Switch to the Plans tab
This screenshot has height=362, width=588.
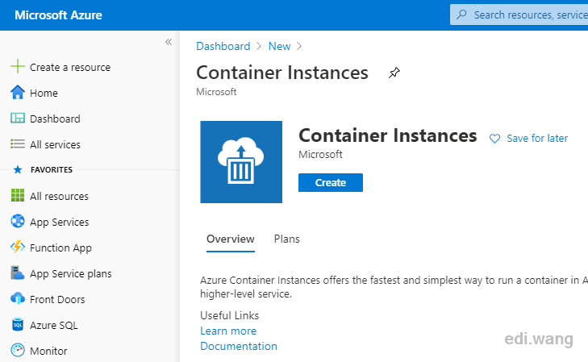tap(287, 239)
